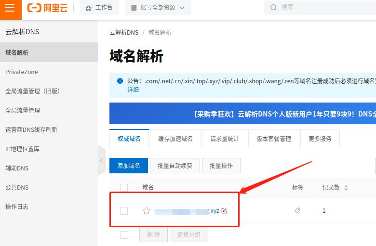Screen dimensions: 376x246
Task: Click the 更换分组 button
Action: (189, 235)
